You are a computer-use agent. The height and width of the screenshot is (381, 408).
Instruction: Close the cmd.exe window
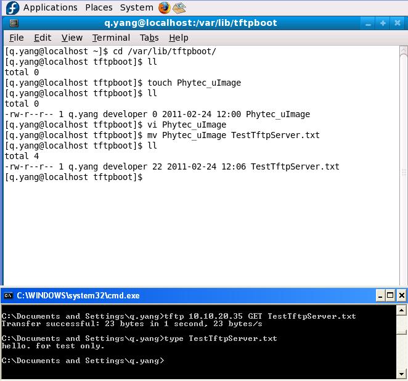click(x=401, y=296)
